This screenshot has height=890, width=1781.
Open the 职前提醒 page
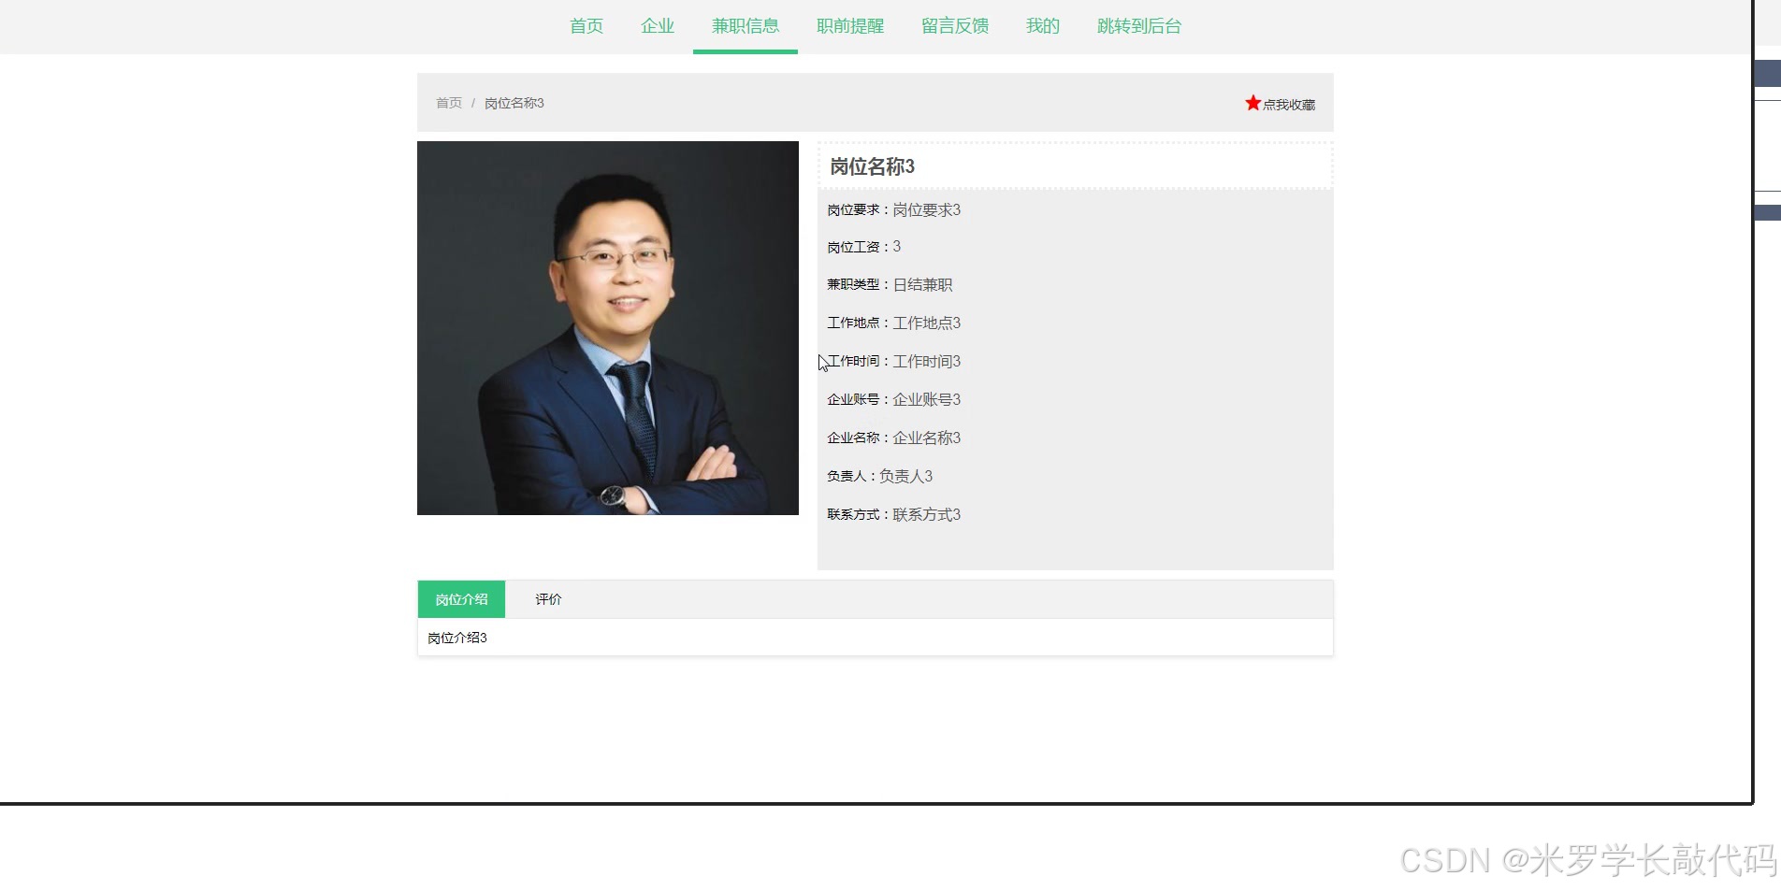[849, 26]
